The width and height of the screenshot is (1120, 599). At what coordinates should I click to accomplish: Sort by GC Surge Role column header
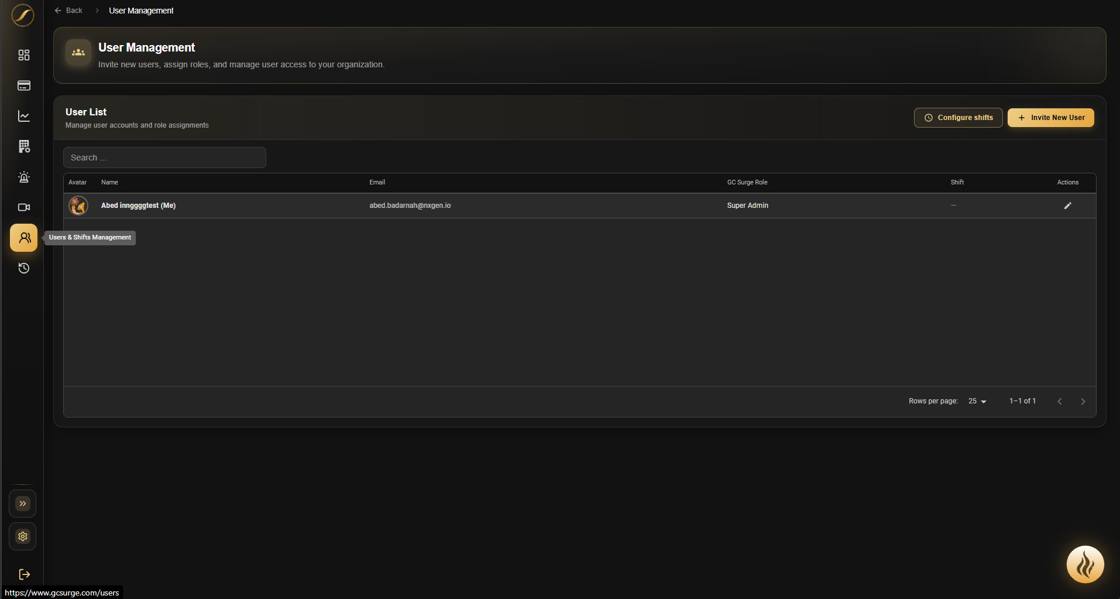tap(747, 182)
